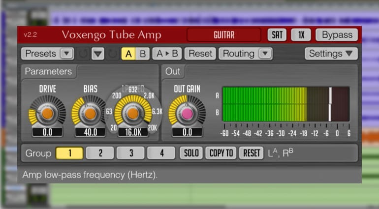Image resolution: width=379 pixels, height=209 pixels.
Task: Click the Voxengo Tube Amp title
Action: (111, 35)
